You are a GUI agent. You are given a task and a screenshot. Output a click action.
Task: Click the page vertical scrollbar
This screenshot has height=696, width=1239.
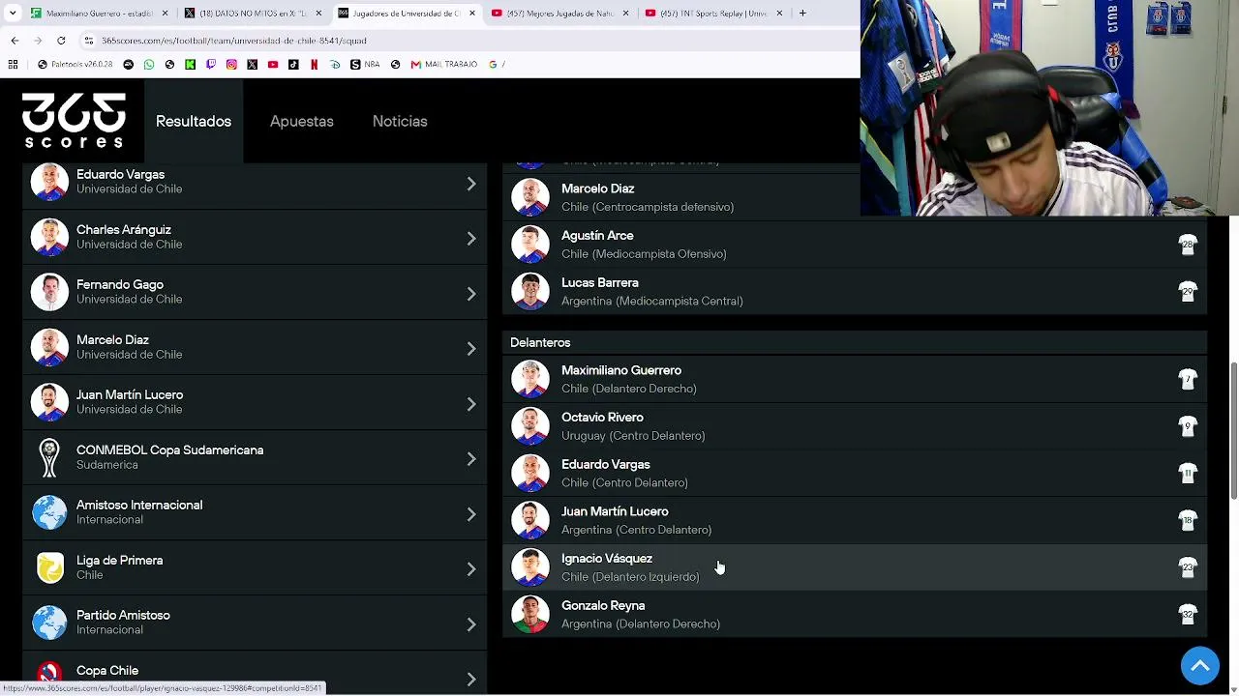[1233, 431]
